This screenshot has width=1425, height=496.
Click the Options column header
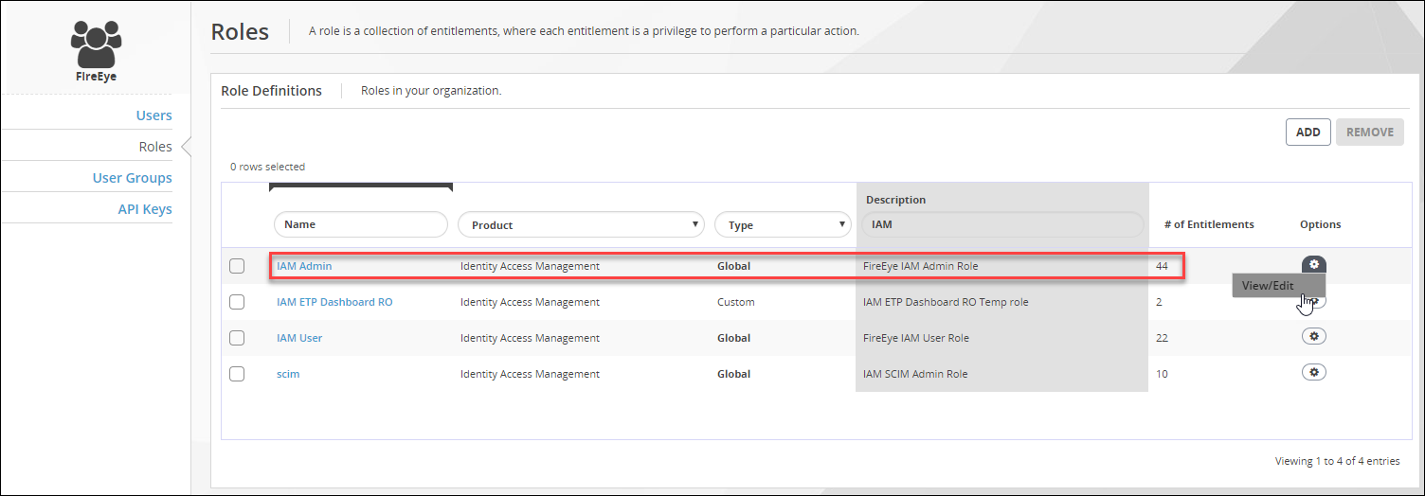[1321, 224]
